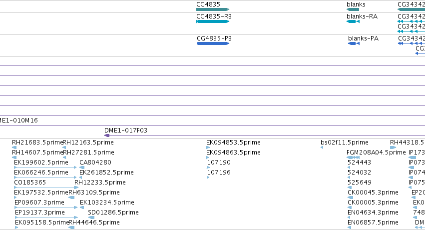Viewport: 425px width, 230px height.
Task: Click the bs02f11.5prime EST label
Action: (345, 142)
